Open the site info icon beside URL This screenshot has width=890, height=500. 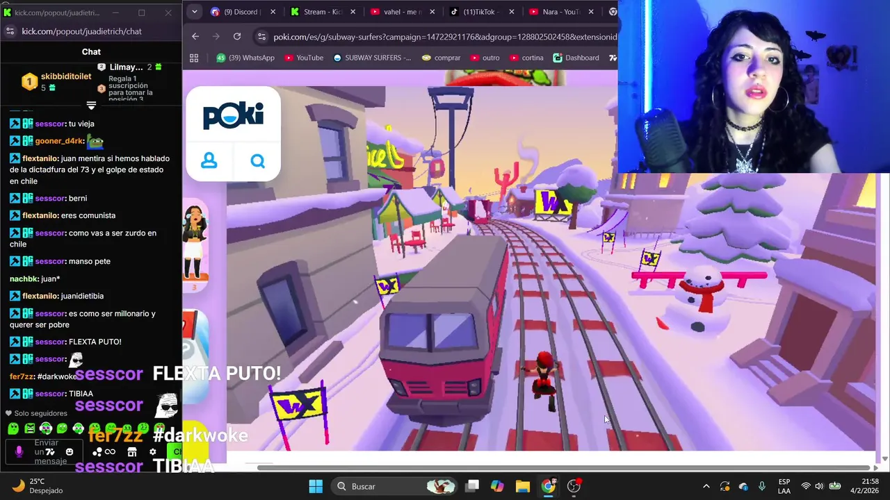click(261, 36)
